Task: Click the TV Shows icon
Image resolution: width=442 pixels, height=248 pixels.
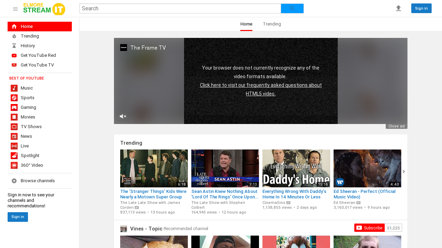Action: [14, 127]
